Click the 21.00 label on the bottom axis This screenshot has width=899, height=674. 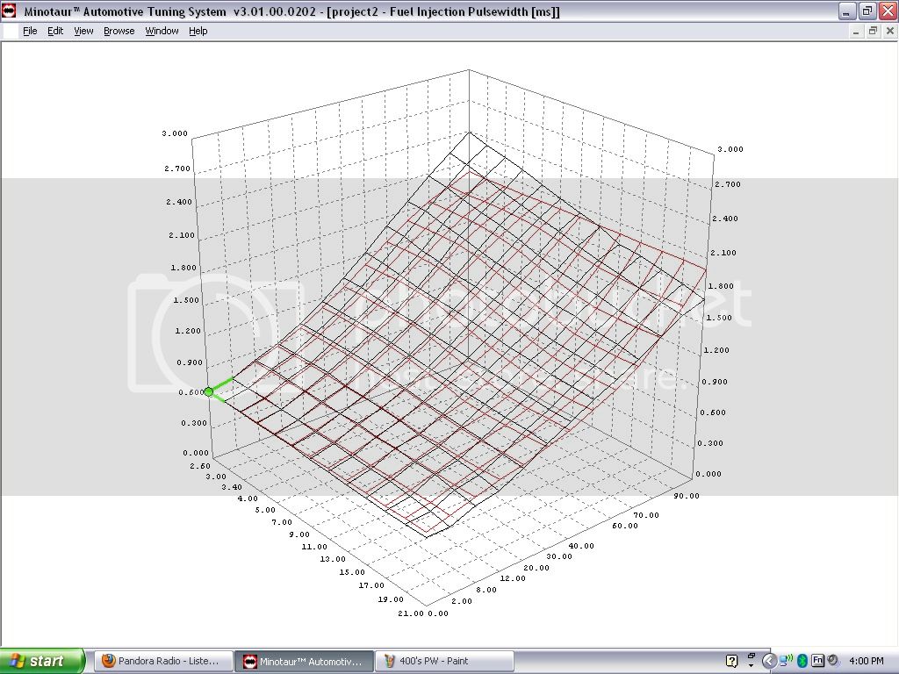pyautogui.click(x=410, y=613)
